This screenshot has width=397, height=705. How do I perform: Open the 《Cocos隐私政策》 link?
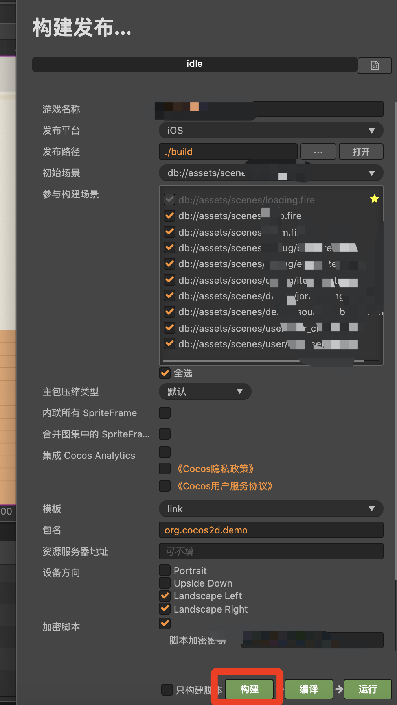(x=215, y=469)
